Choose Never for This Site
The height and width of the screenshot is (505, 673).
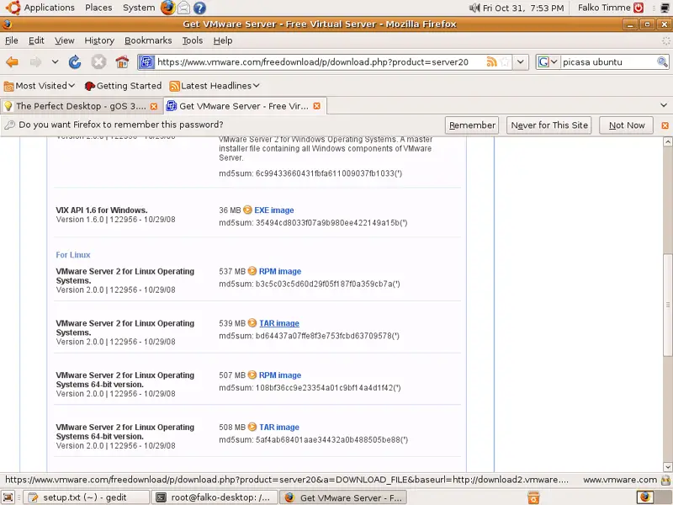(549, 125)
